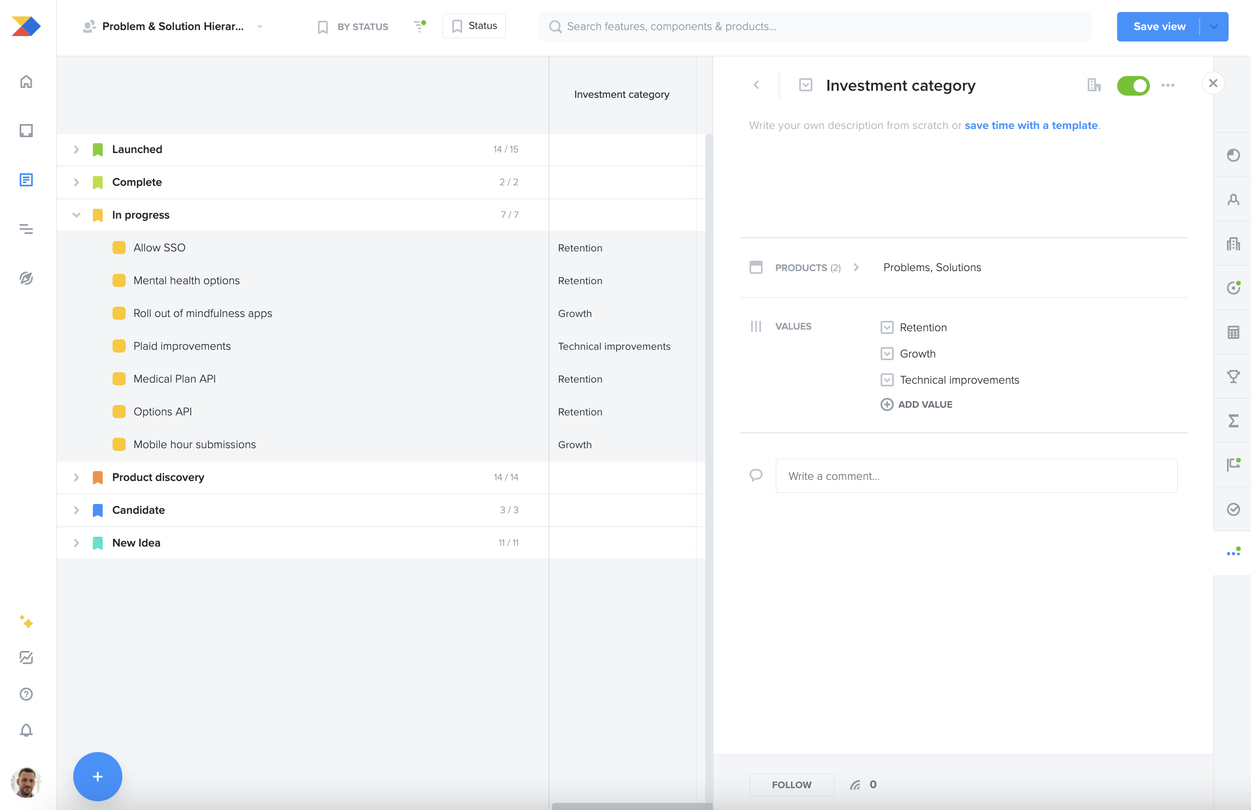1251x810 pixels.
Task: Click the Write a comment input field
Action: click(976, 476)
